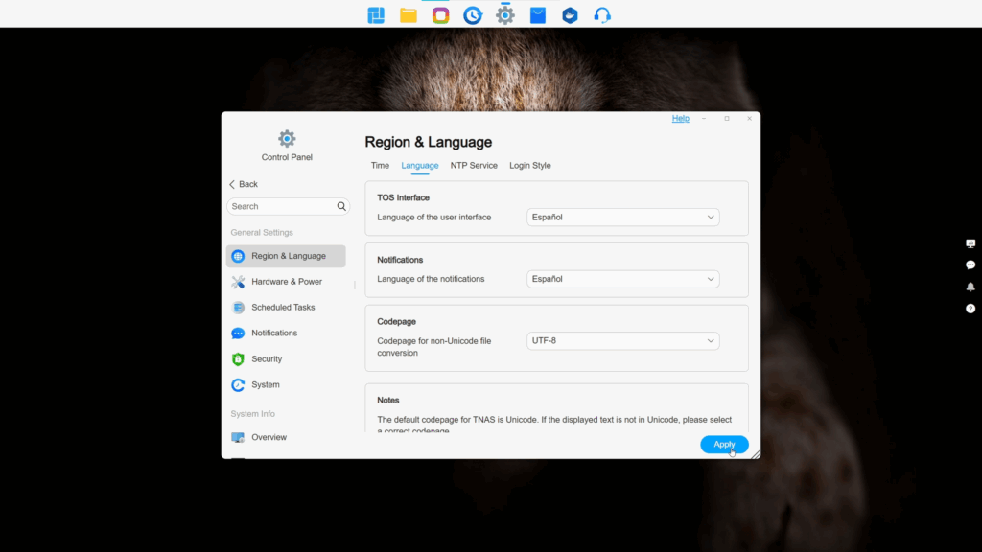Open the File Manager folder icon in dock

pos(409,15)
